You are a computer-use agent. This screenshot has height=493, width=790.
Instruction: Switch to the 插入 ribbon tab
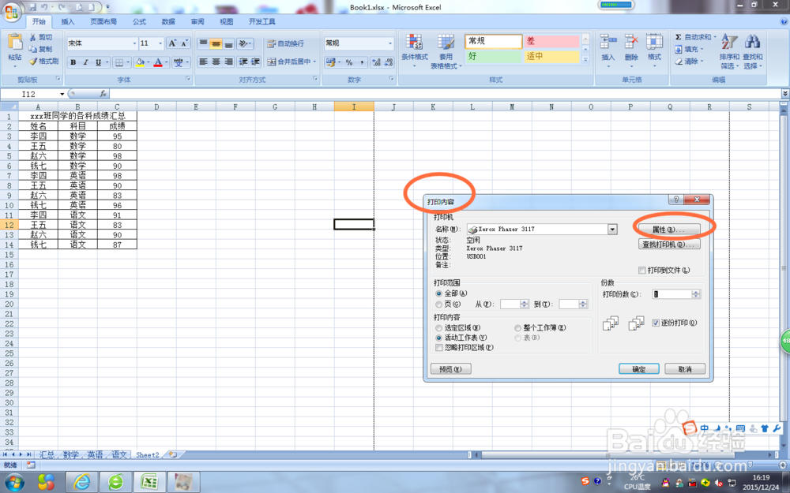click(x=67, y=21)
